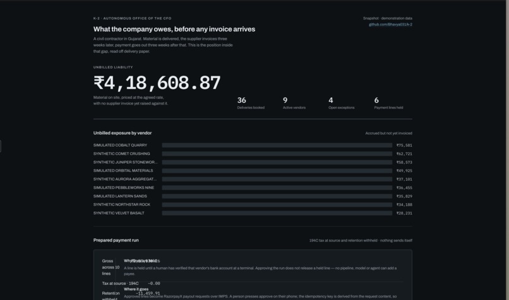Viewport: 509px width, 300px height.
Task: Select the SYNTHETIC JUNIPER STONEWOR... vendor name
Action: tap(125, 162)
